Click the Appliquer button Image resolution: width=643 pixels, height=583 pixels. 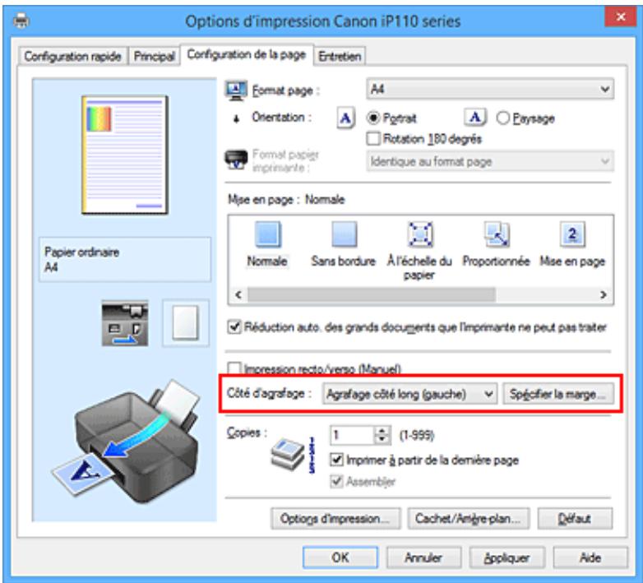pyautogui.click(x=507, y=558)
